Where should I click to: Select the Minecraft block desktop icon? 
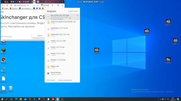[x=3, y=51]
